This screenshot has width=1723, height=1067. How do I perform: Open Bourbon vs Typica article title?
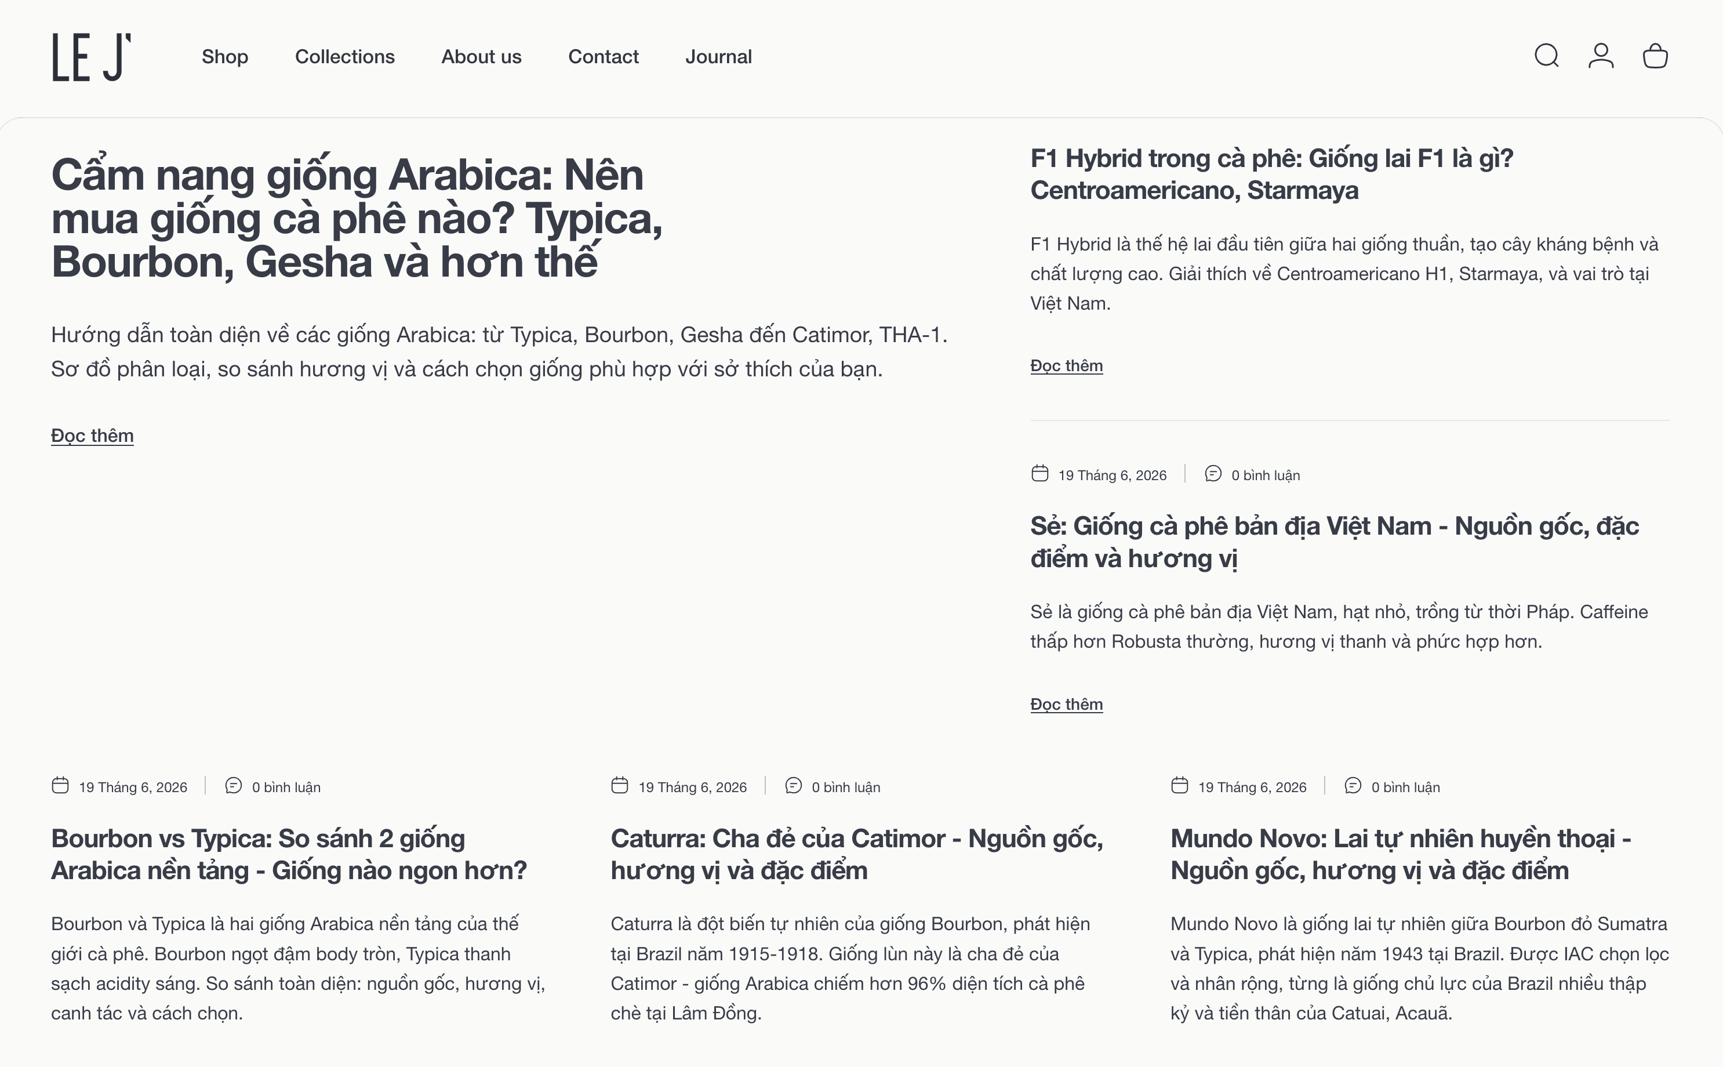(x=289, y=854)
